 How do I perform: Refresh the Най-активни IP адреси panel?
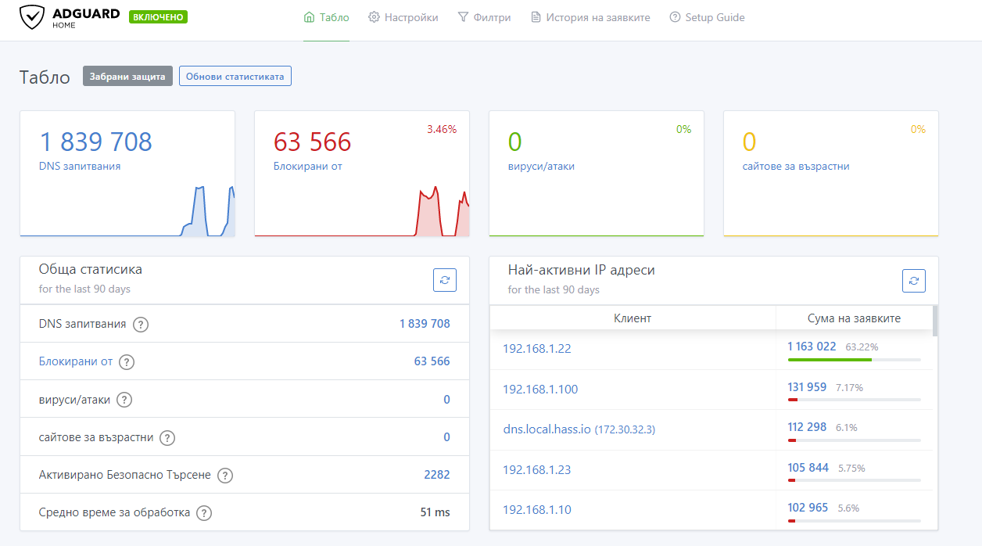tap(914, 280)
